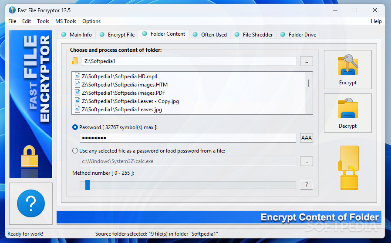Click the Method number slider track
This screenshot has height=243, width=391.
pyautogui.click(x=188, y=185)
